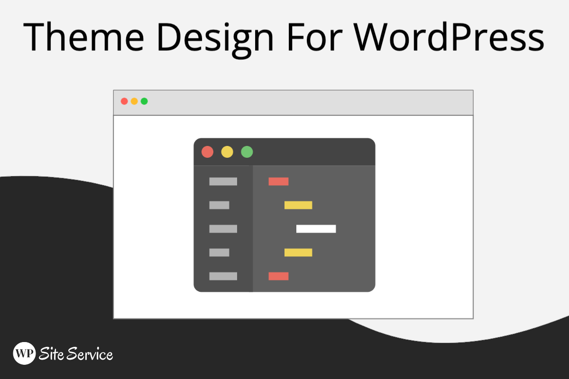Select the green button on the inner app window
Viewport: 569px width, 379px height.
tap(247, 152)
